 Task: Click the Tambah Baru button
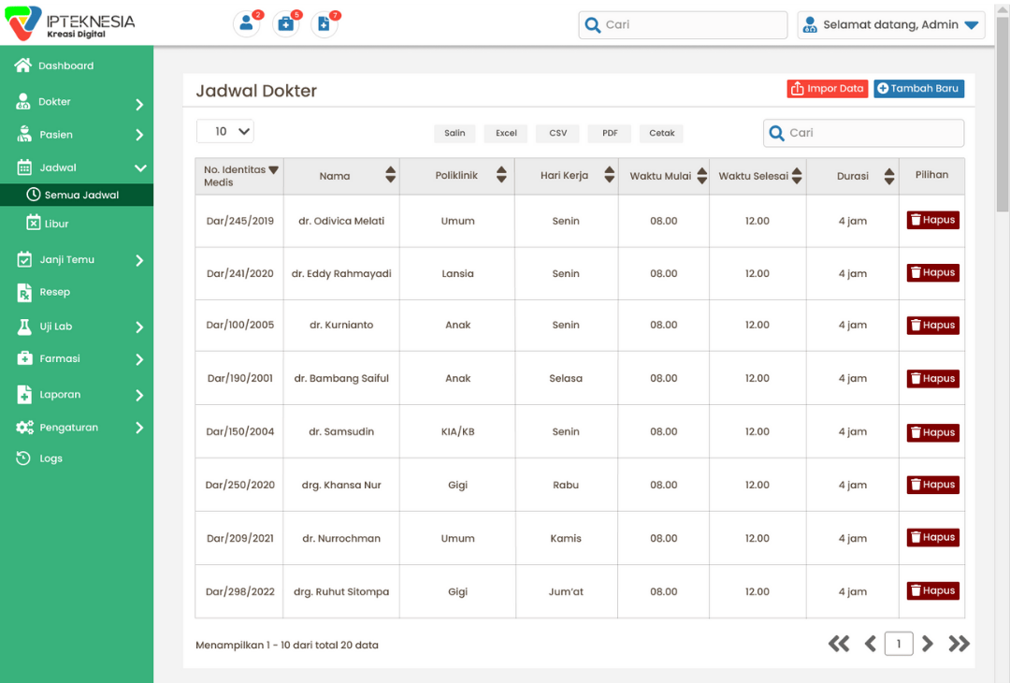918,89
